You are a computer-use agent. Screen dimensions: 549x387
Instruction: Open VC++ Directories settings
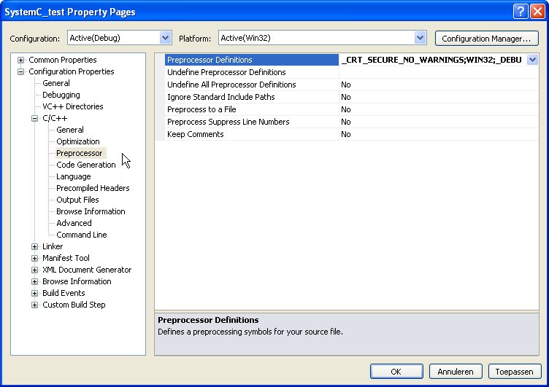tap(72, 106)
